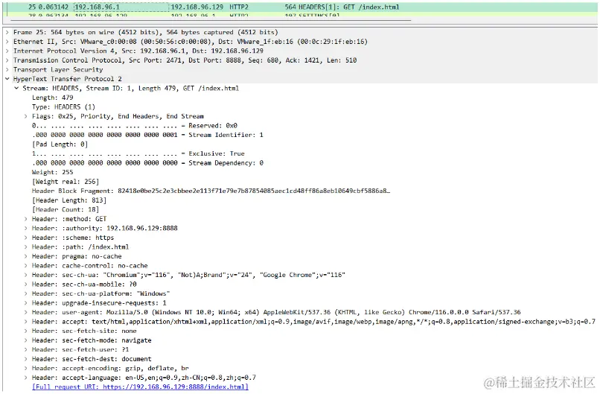
Task: Select the Weight: 255 field
Action: pyautogui.click(x=52, y=172)
